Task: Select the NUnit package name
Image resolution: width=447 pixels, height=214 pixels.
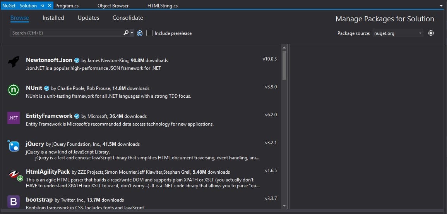Action: point(34,88)
